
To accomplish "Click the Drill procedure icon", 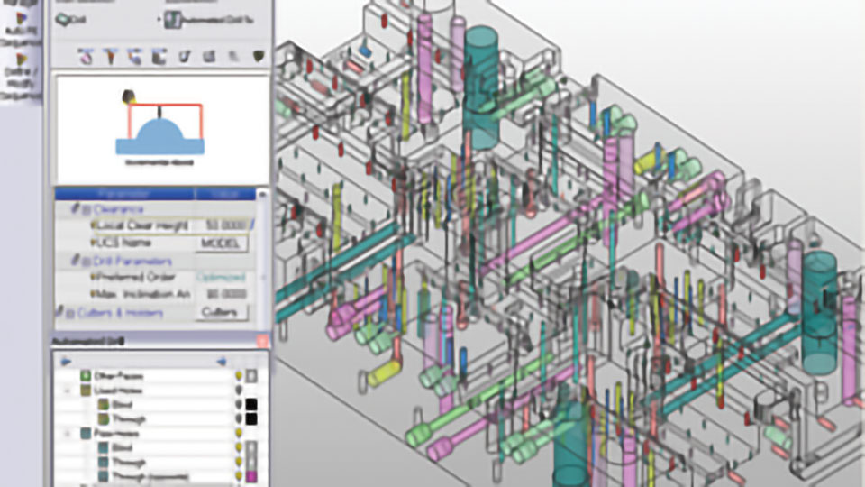I will point(62,20).
